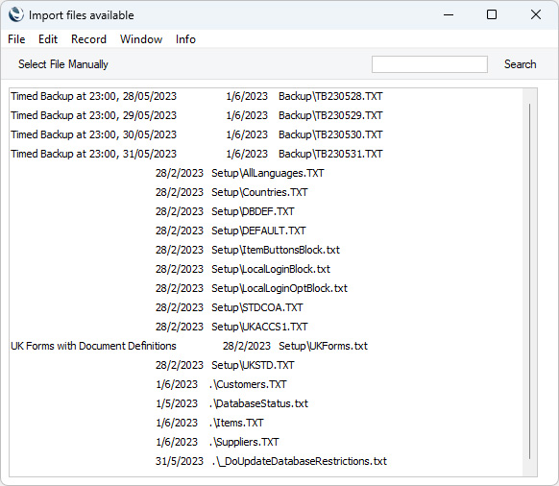Select the UK Forms with Document Definitions row
Image resolution: width=559 pixels, height=486 pixels.
(x=266, y=346)
